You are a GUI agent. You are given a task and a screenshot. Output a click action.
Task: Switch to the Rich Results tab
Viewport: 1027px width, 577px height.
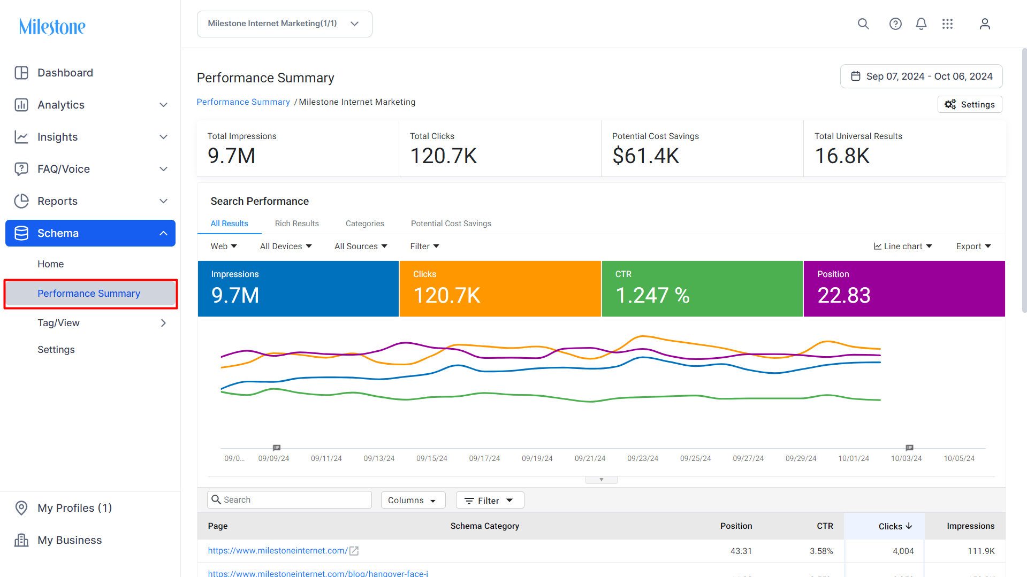tap(296, 224)
